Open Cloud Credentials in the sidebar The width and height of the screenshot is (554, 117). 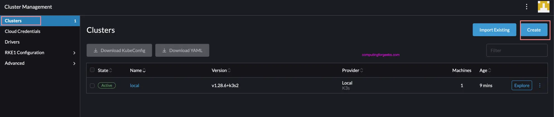(23, 31)
